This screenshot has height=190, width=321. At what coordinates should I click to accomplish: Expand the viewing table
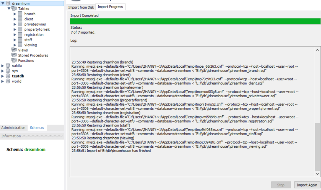tap(15, 45)
